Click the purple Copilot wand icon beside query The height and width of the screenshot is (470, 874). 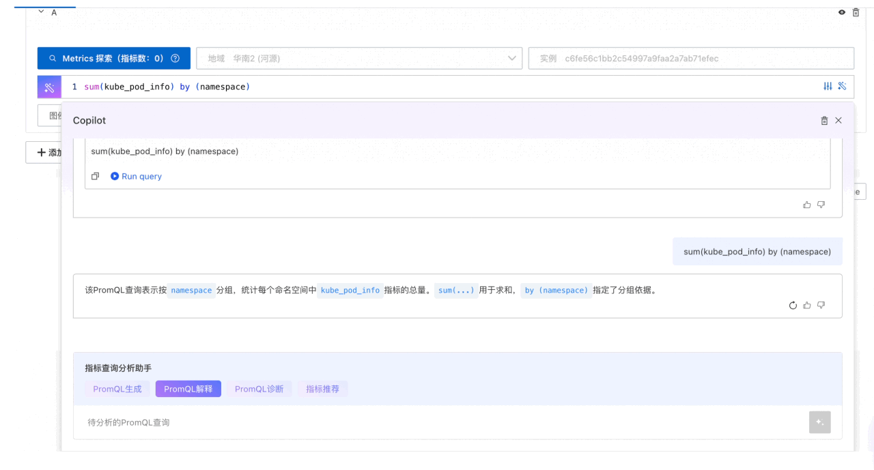(x=49, y=87)
